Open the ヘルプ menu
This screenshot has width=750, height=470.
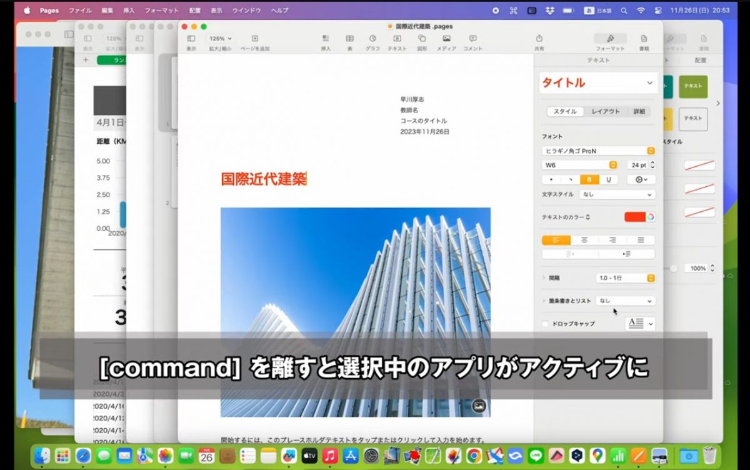click(279, 11)
